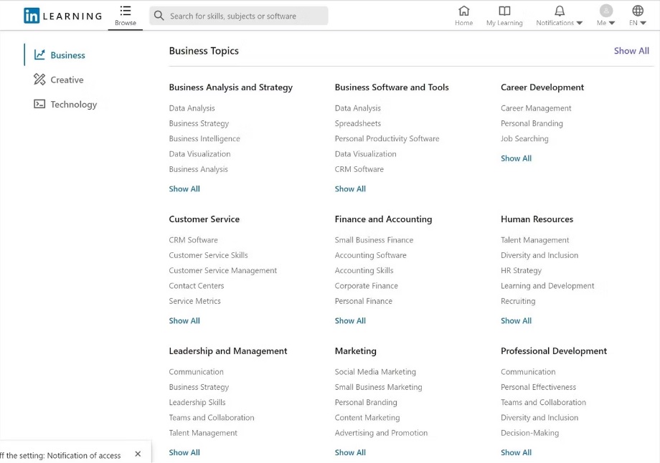The height and width of the screenshot is (463, 660).
Task: Open Leadership and Management heading
Action: [x=227, y=351]
